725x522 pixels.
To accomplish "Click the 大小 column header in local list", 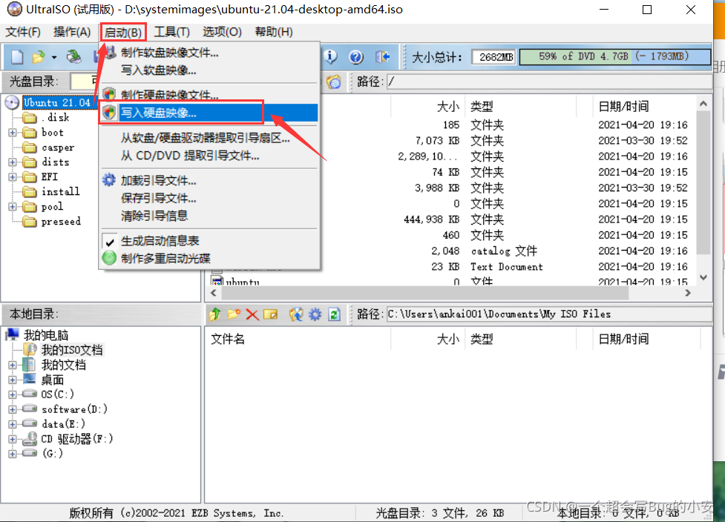I will point(427,339).
